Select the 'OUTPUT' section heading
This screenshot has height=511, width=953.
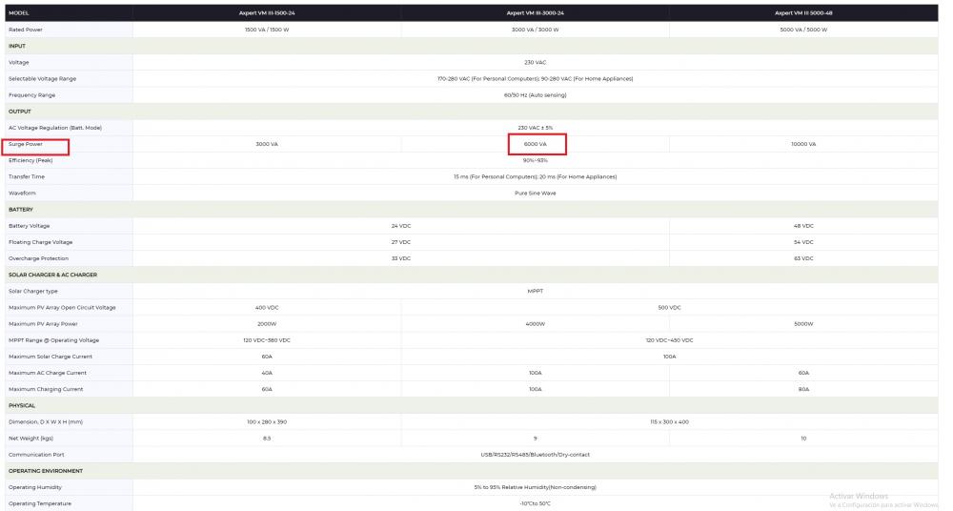click(19, 112)
